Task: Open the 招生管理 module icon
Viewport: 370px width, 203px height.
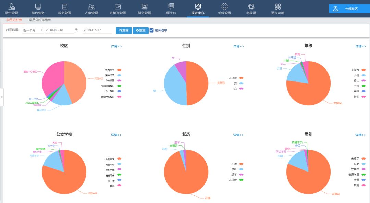Action: (11, 7)
